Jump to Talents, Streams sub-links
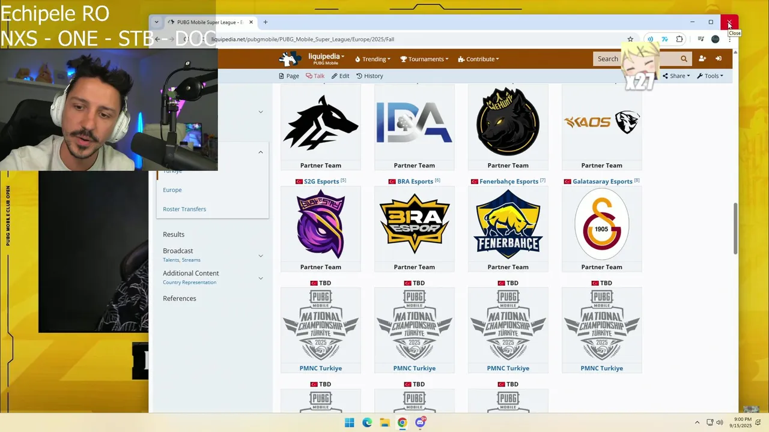The image size is (769, 432). 181,260
